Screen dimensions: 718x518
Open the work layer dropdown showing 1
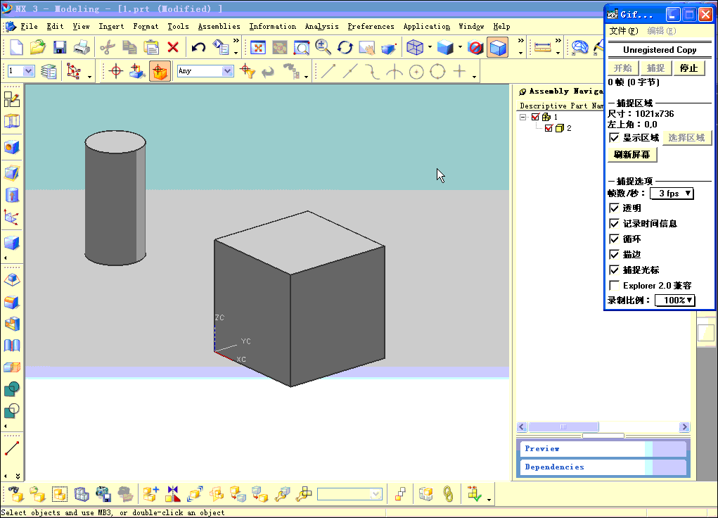tap(28, 71)
